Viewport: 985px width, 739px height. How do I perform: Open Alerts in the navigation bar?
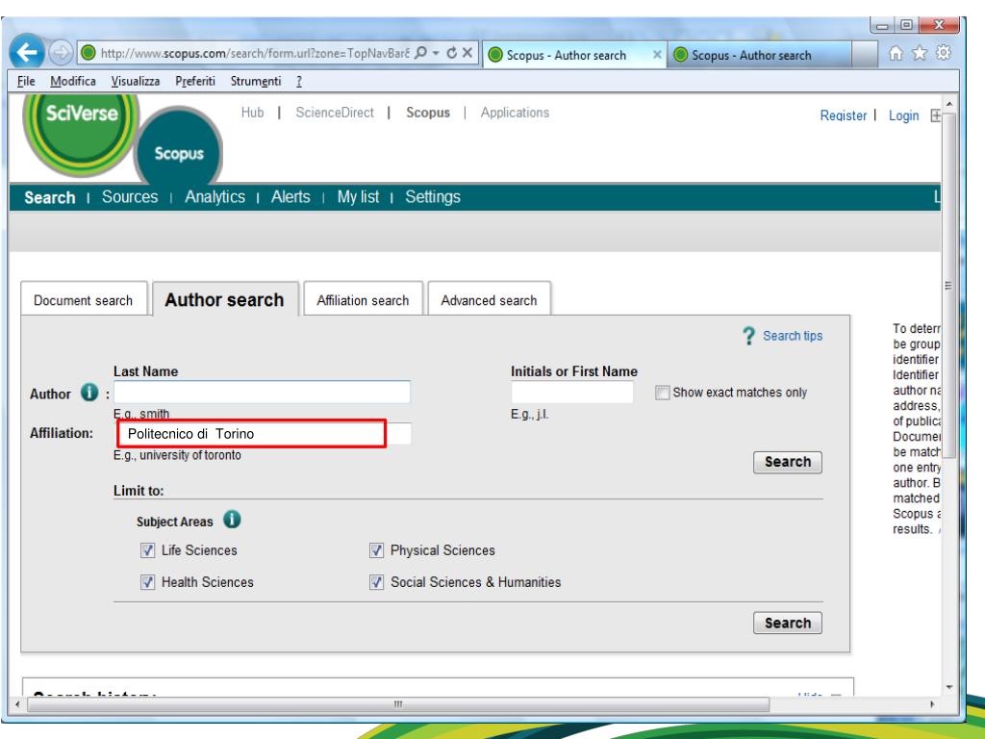[x=290, y=196]
